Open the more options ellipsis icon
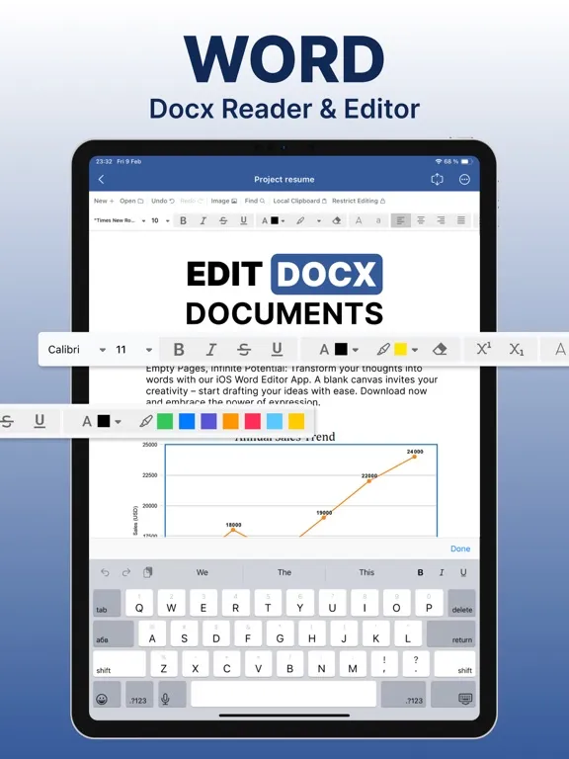The height and width of the screenshot is (759, 569). [x=464, y=180]
